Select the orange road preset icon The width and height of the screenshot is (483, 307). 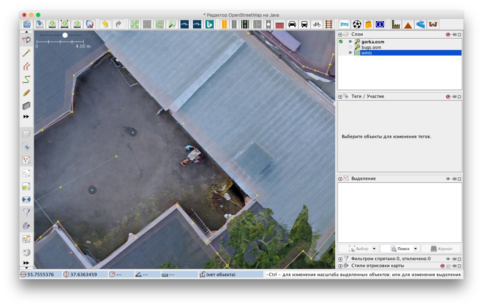pyautogui.click(x=224, y=24)
